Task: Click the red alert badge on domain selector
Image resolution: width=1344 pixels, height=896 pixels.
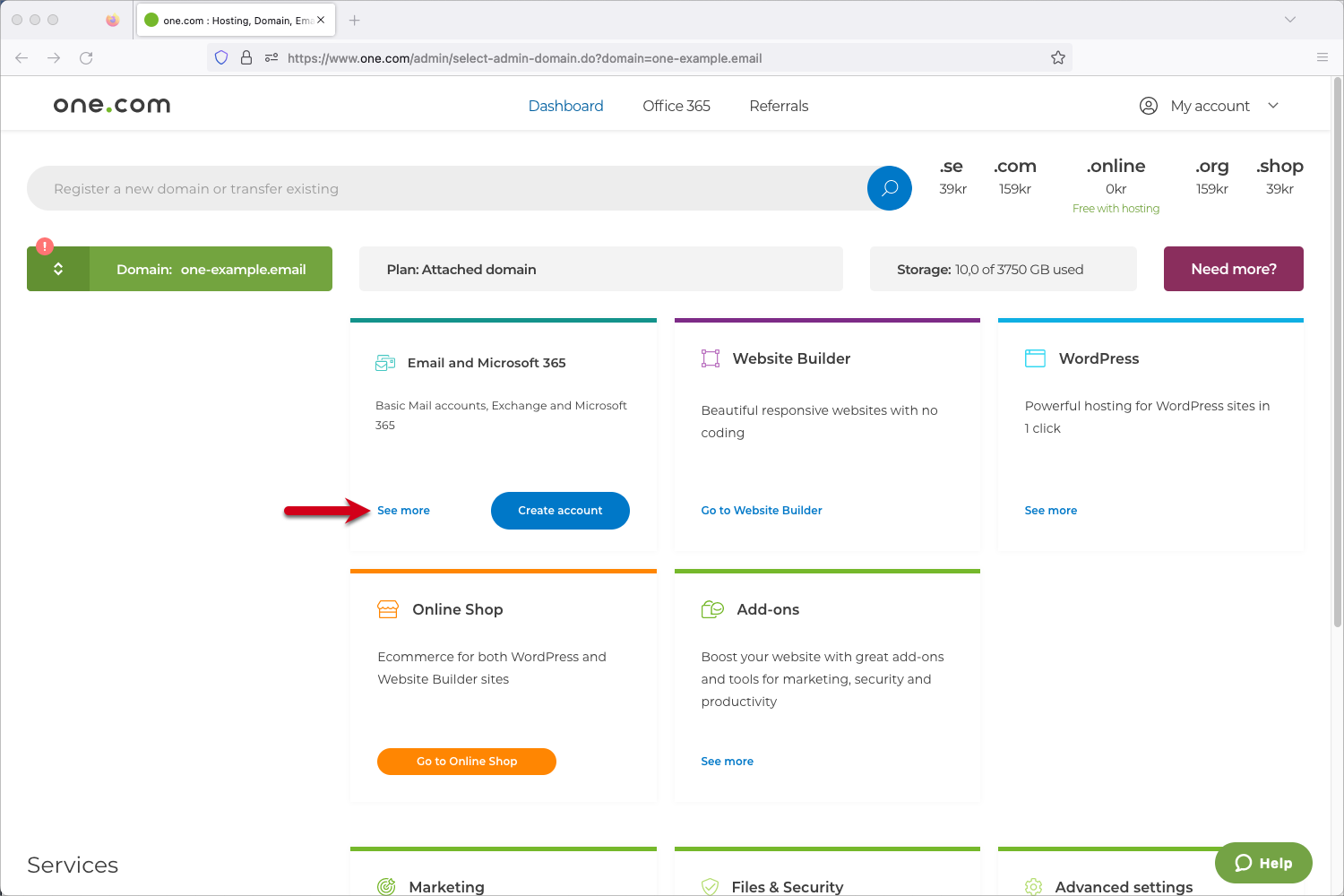Action: (x=45, y=246)
